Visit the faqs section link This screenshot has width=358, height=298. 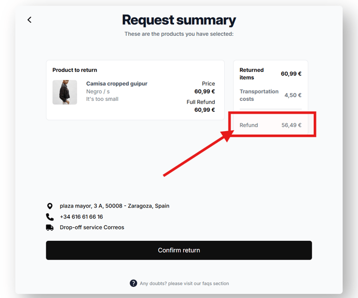184,283
